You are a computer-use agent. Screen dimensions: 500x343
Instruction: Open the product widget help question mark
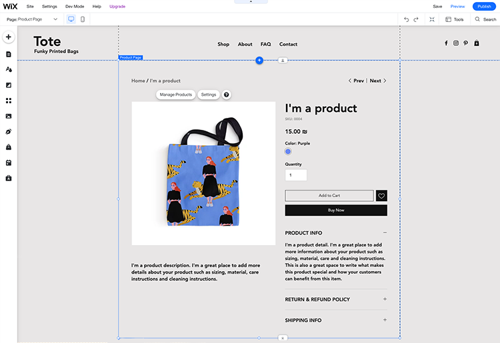(x=227, y=95)
